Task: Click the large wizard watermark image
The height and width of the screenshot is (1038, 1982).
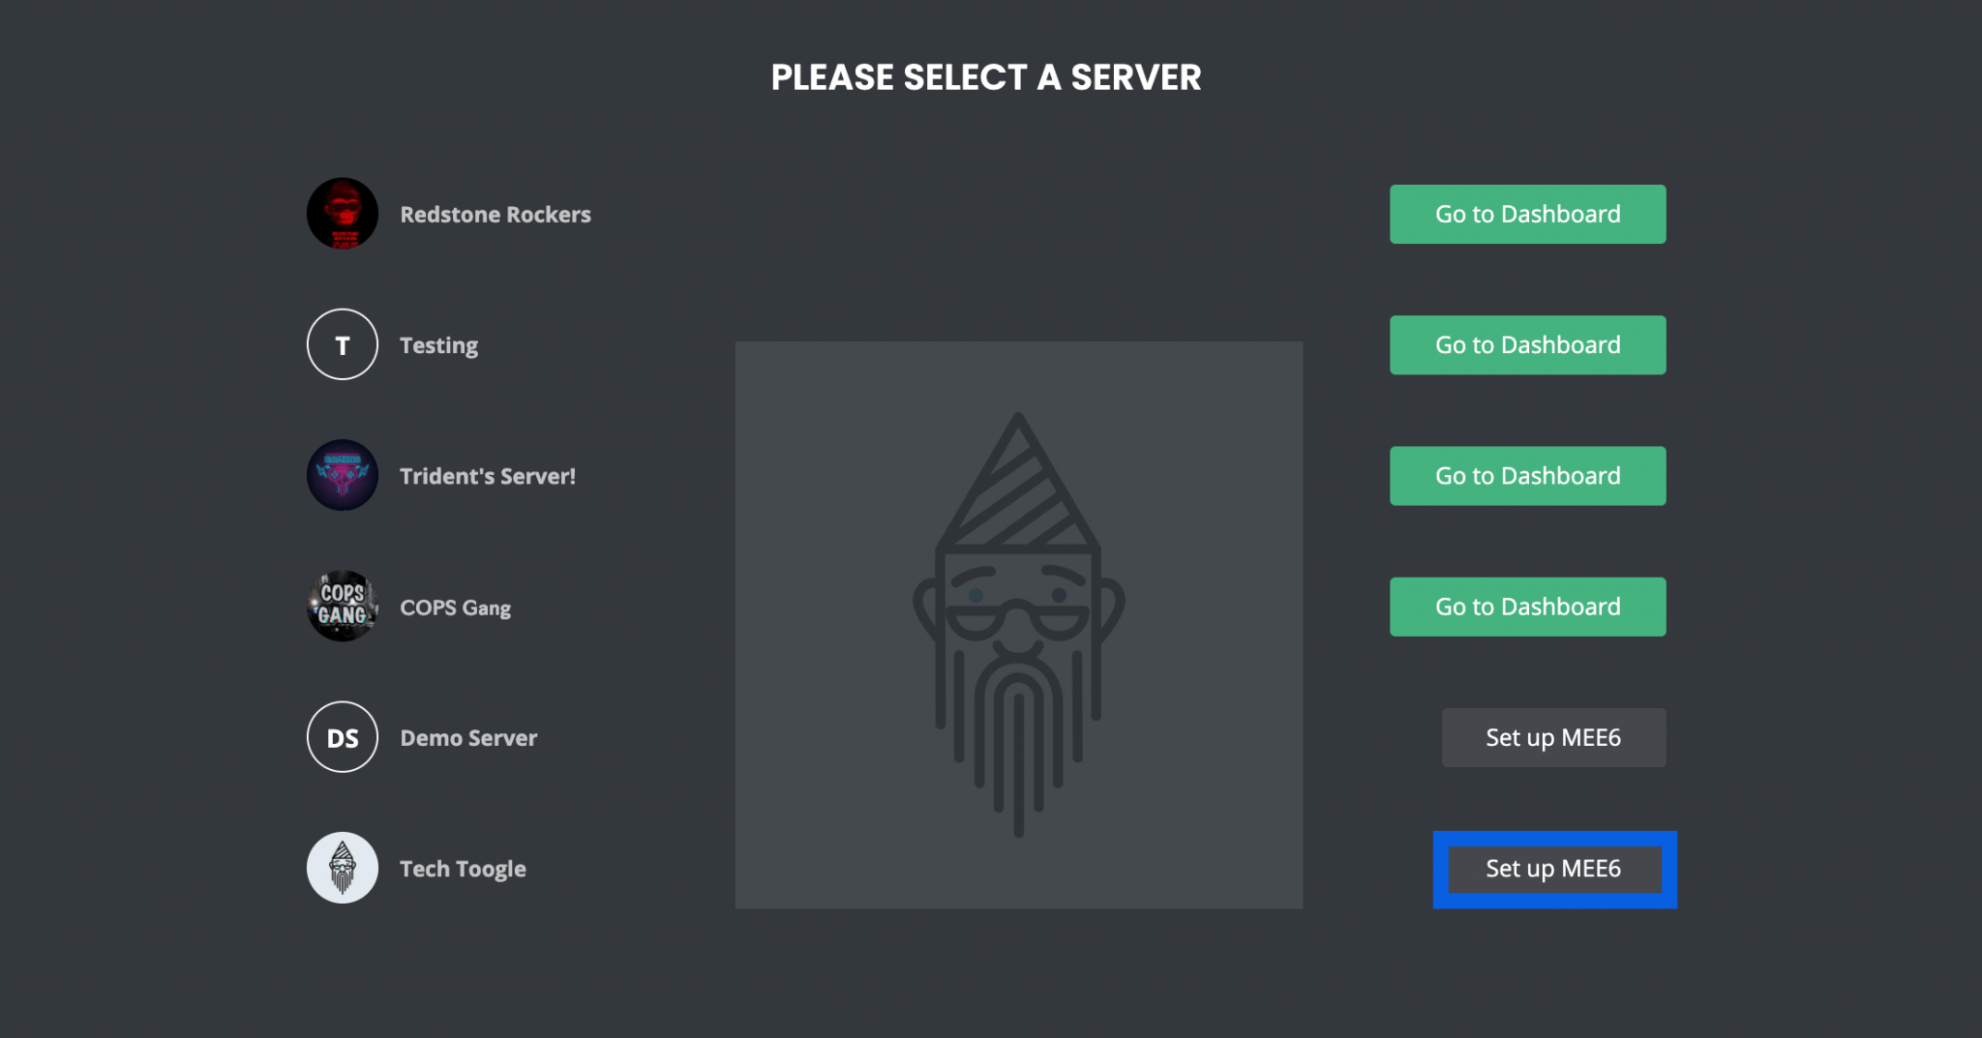Action: point(1018,625)
